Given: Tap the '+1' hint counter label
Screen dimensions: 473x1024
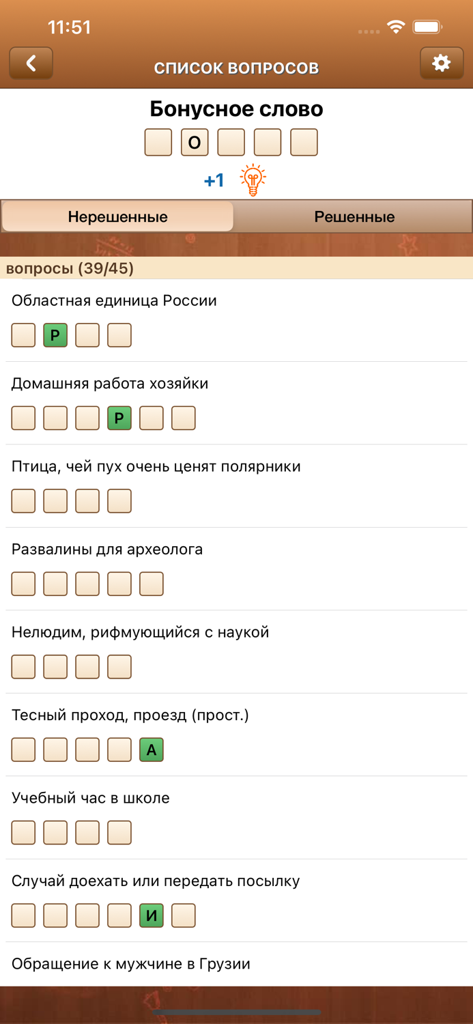Looking at the screenshot, I should pos(213,180).
